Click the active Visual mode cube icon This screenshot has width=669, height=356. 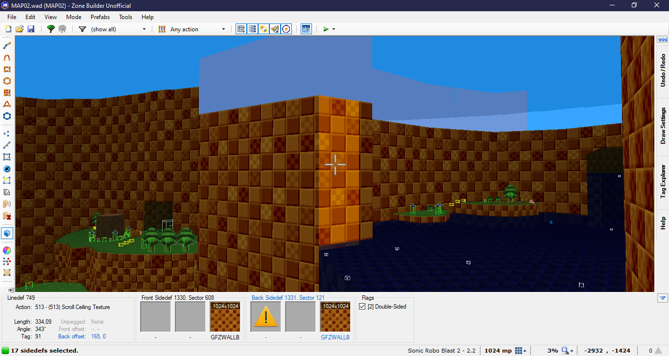[x=7, y=233]
